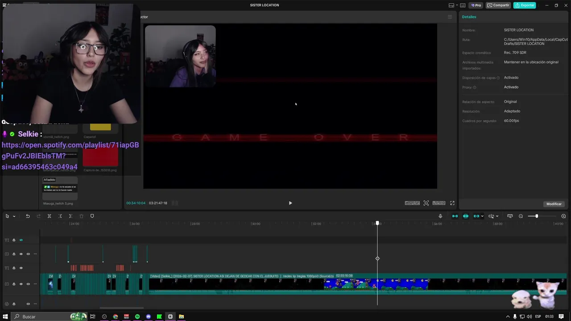Lock the main video track

[x=14, y=284]
